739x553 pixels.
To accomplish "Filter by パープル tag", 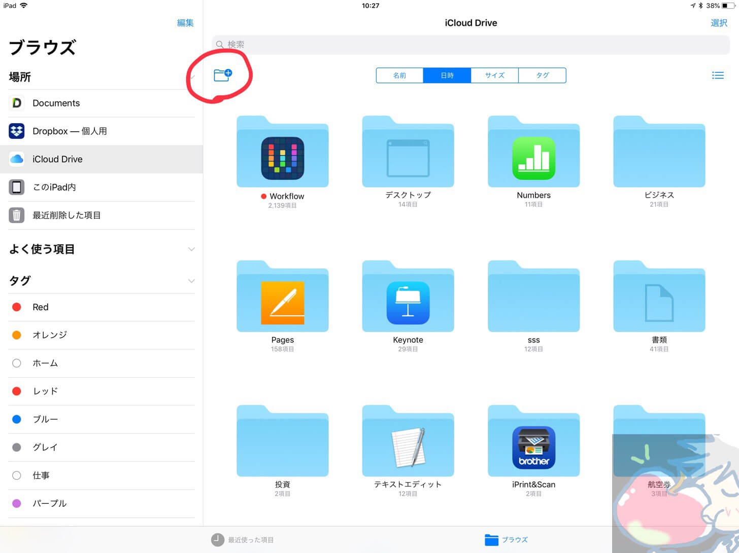I will (102, 503).
